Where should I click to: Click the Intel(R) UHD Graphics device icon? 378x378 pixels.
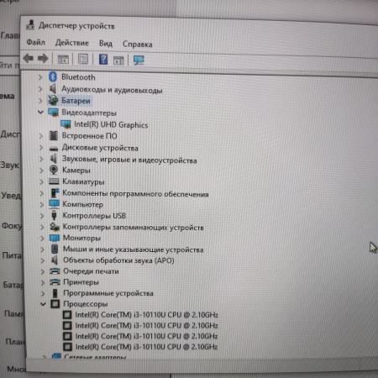66,124
